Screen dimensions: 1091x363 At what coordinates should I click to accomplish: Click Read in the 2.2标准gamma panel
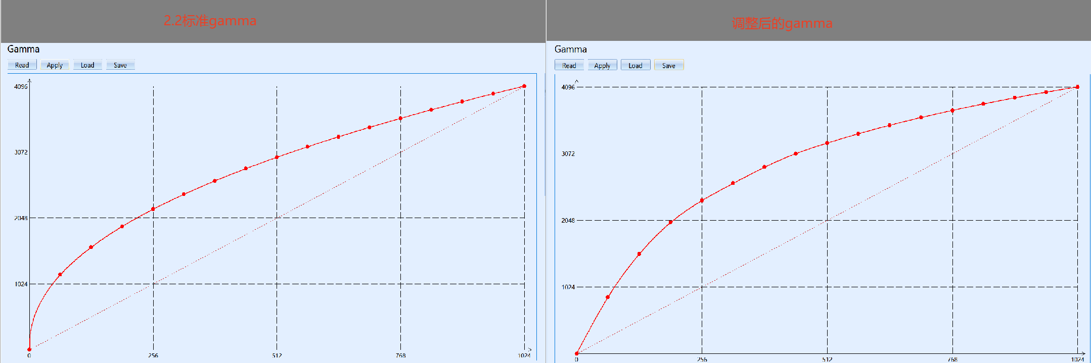pyautogui.click(x=22, y=65)
